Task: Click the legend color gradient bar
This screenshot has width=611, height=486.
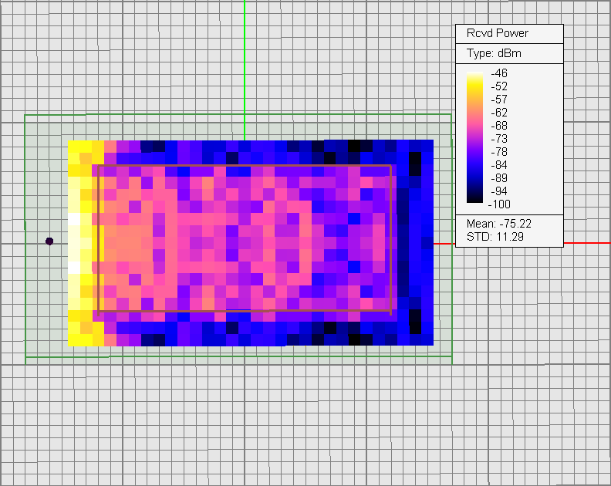Action: pos(474,137)
